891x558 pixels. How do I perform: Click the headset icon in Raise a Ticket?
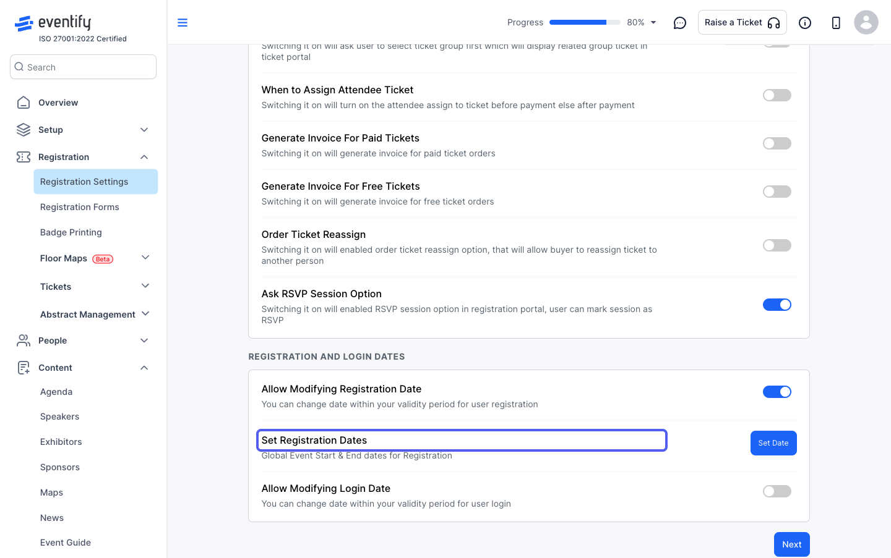tap(773, 23)
